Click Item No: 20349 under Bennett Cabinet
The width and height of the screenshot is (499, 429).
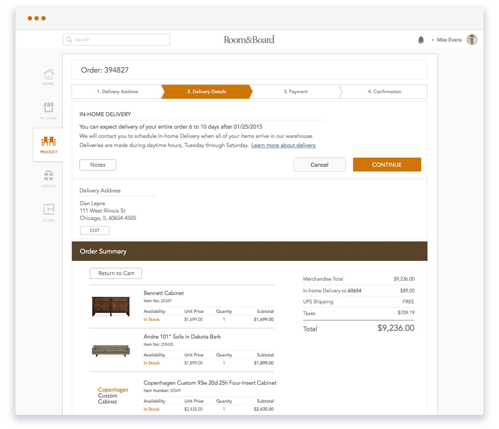[x=157, y=301]
